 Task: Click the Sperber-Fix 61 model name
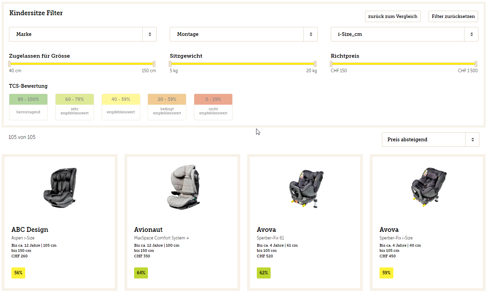[x=270, y=238]
